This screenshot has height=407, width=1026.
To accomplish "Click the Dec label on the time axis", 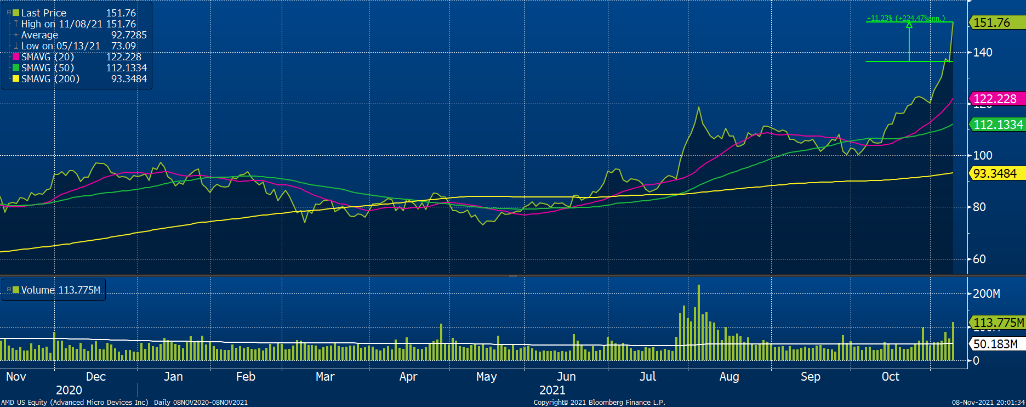I will [x=96, y=376].
